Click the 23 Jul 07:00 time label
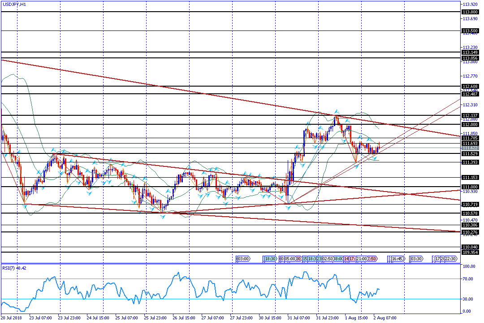This screenshot has width=484, height=323. coord(40,318)
